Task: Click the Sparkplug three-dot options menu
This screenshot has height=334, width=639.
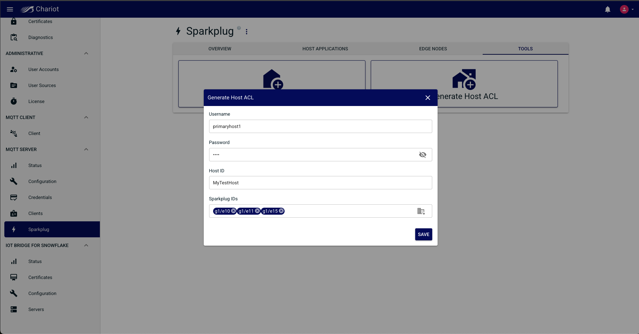Action: point(247,32)
